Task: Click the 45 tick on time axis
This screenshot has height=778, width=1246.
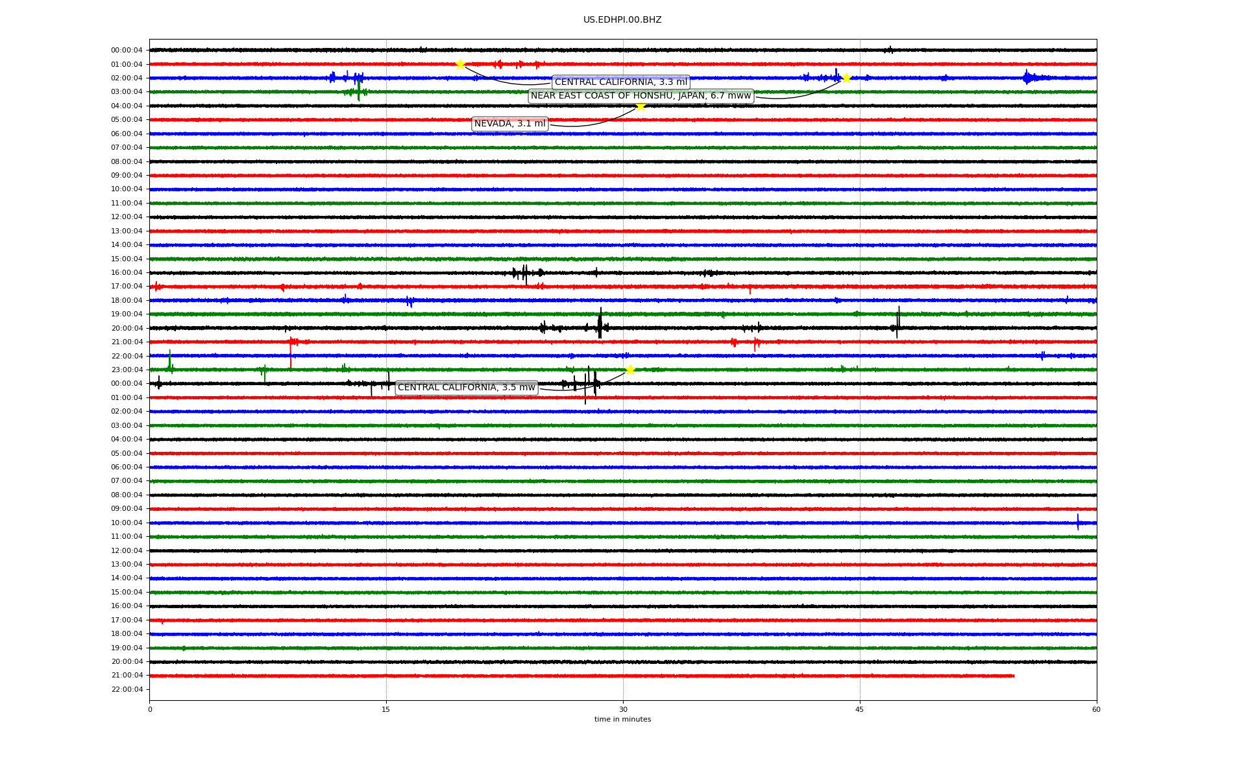Action: coord(860,709)
